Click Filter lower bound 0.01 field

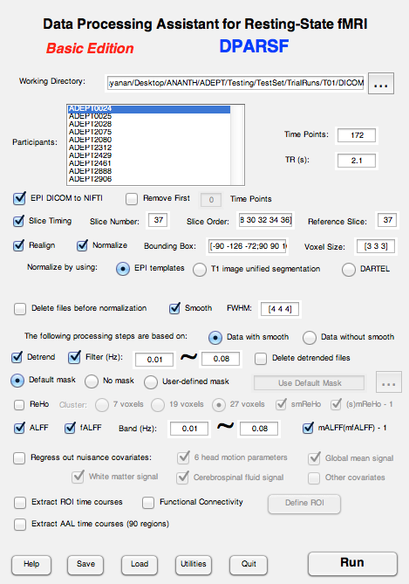tap(154, 360)
